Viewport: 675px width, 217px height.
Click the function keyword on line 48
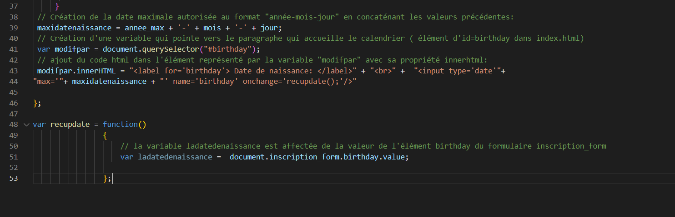(x=120, y=125)
